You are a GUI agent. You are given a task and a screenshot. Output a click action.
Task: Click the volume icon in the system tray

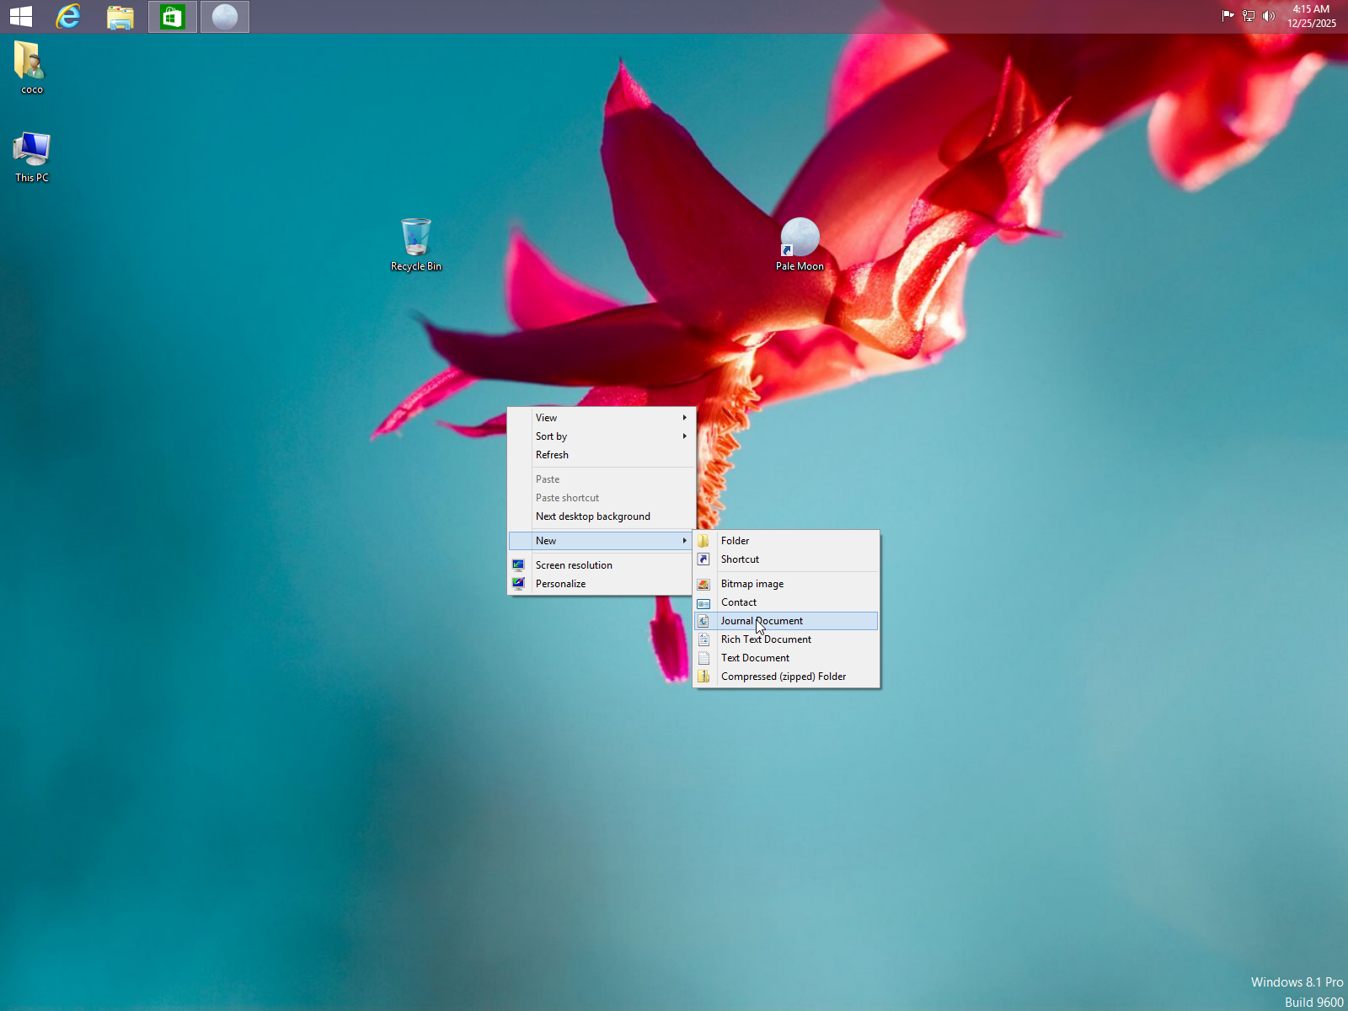click(x=1269, y=16)
